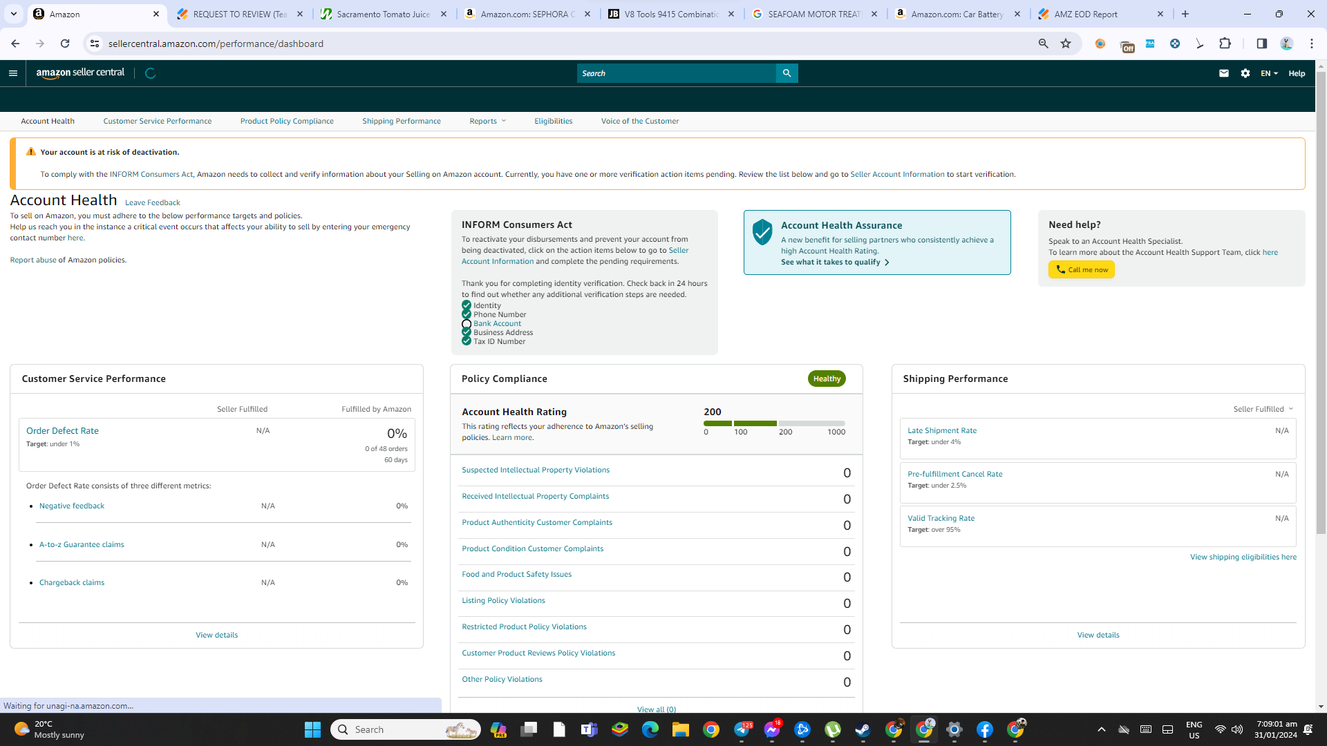Open Facebook from the taskbar

985,729
